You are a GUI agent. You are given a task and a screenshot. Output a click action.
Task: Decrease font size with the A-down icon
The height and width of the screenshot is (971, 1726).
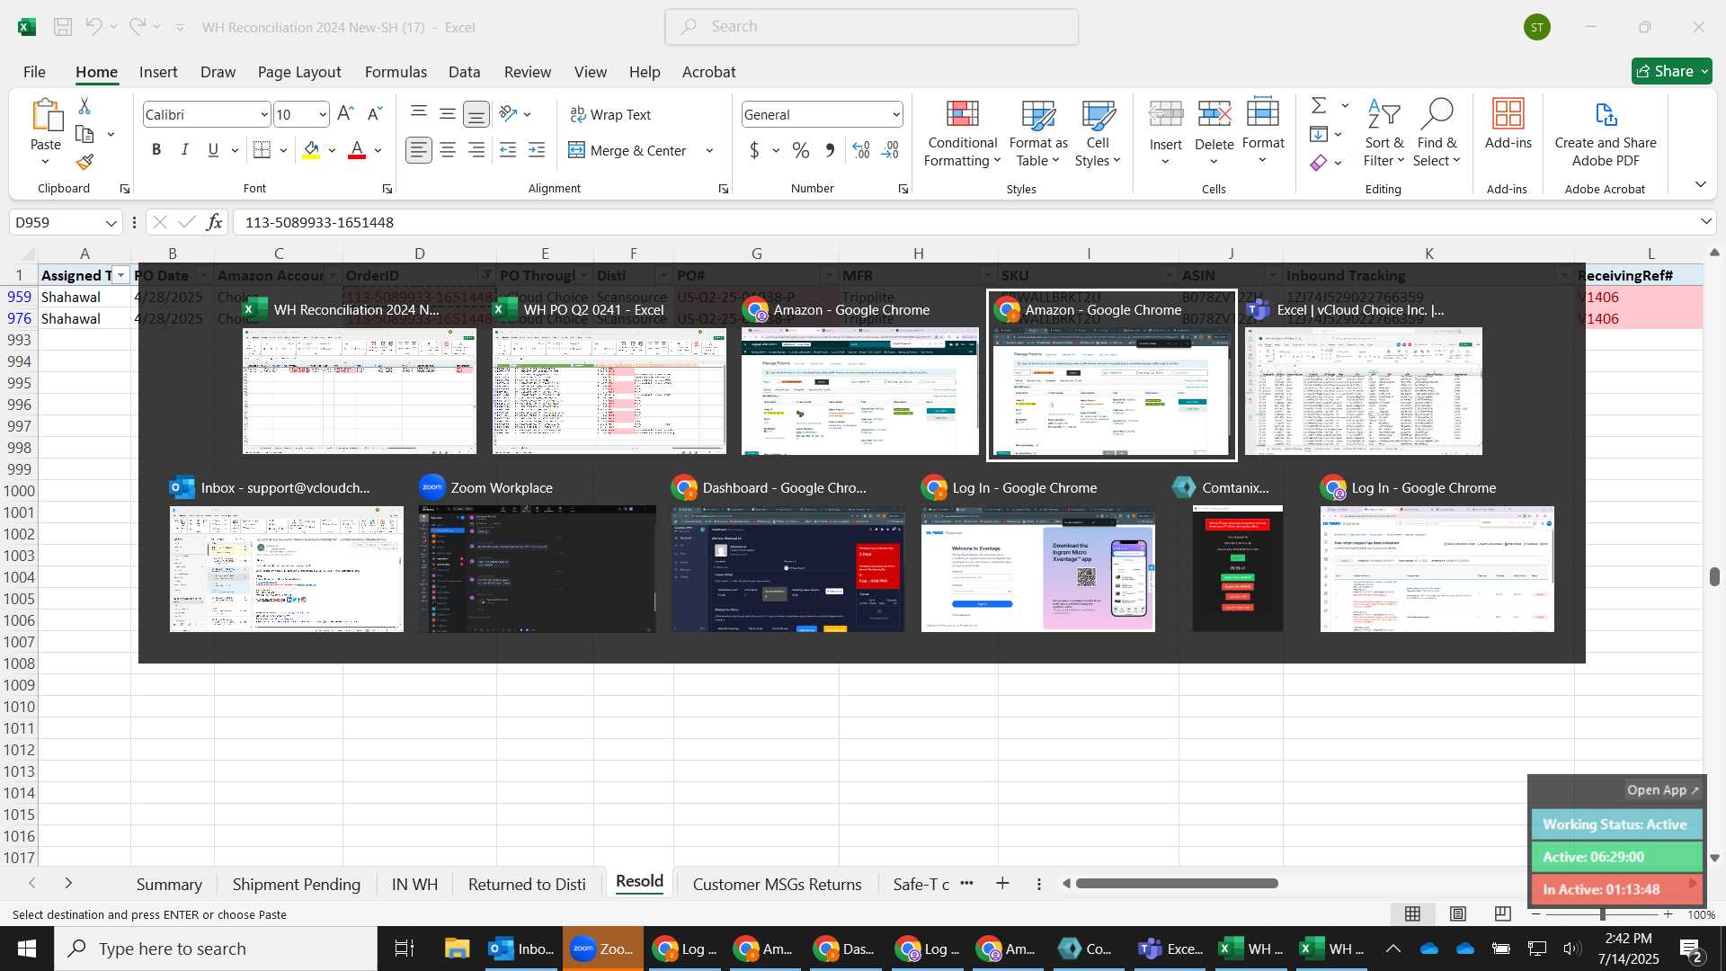[x=376, y=114]
